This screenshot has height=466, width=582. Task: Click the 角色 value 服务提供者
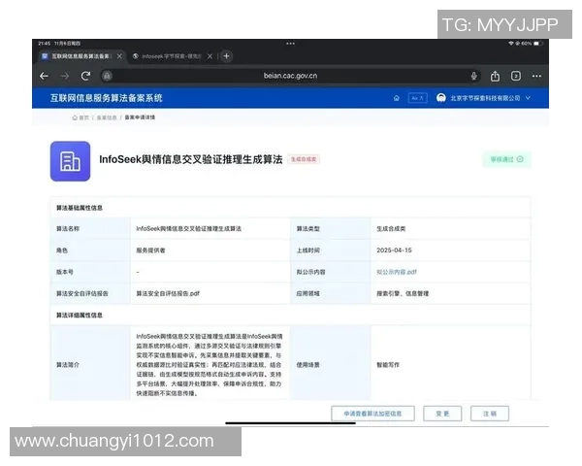point(150,250)
